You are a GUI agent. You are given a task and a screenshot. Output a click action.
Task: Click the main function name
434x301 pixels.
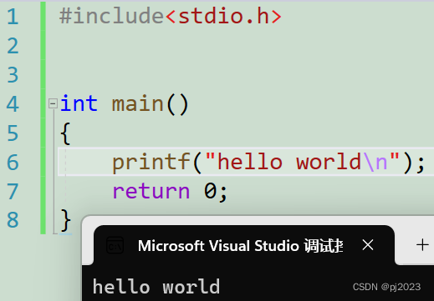click(137, 104)
